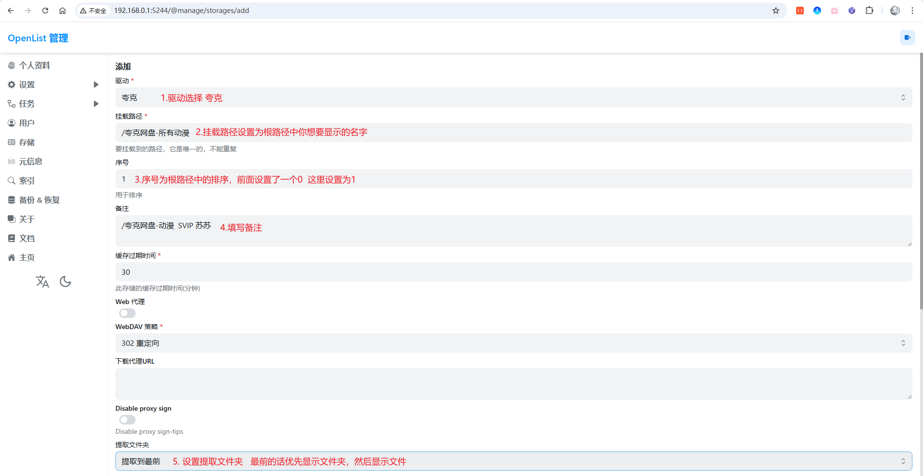Image resolution: width=923 pixels, height=476 pixels.
Task: Click the page vertical scrollbar
Action: tap(921, 183)
